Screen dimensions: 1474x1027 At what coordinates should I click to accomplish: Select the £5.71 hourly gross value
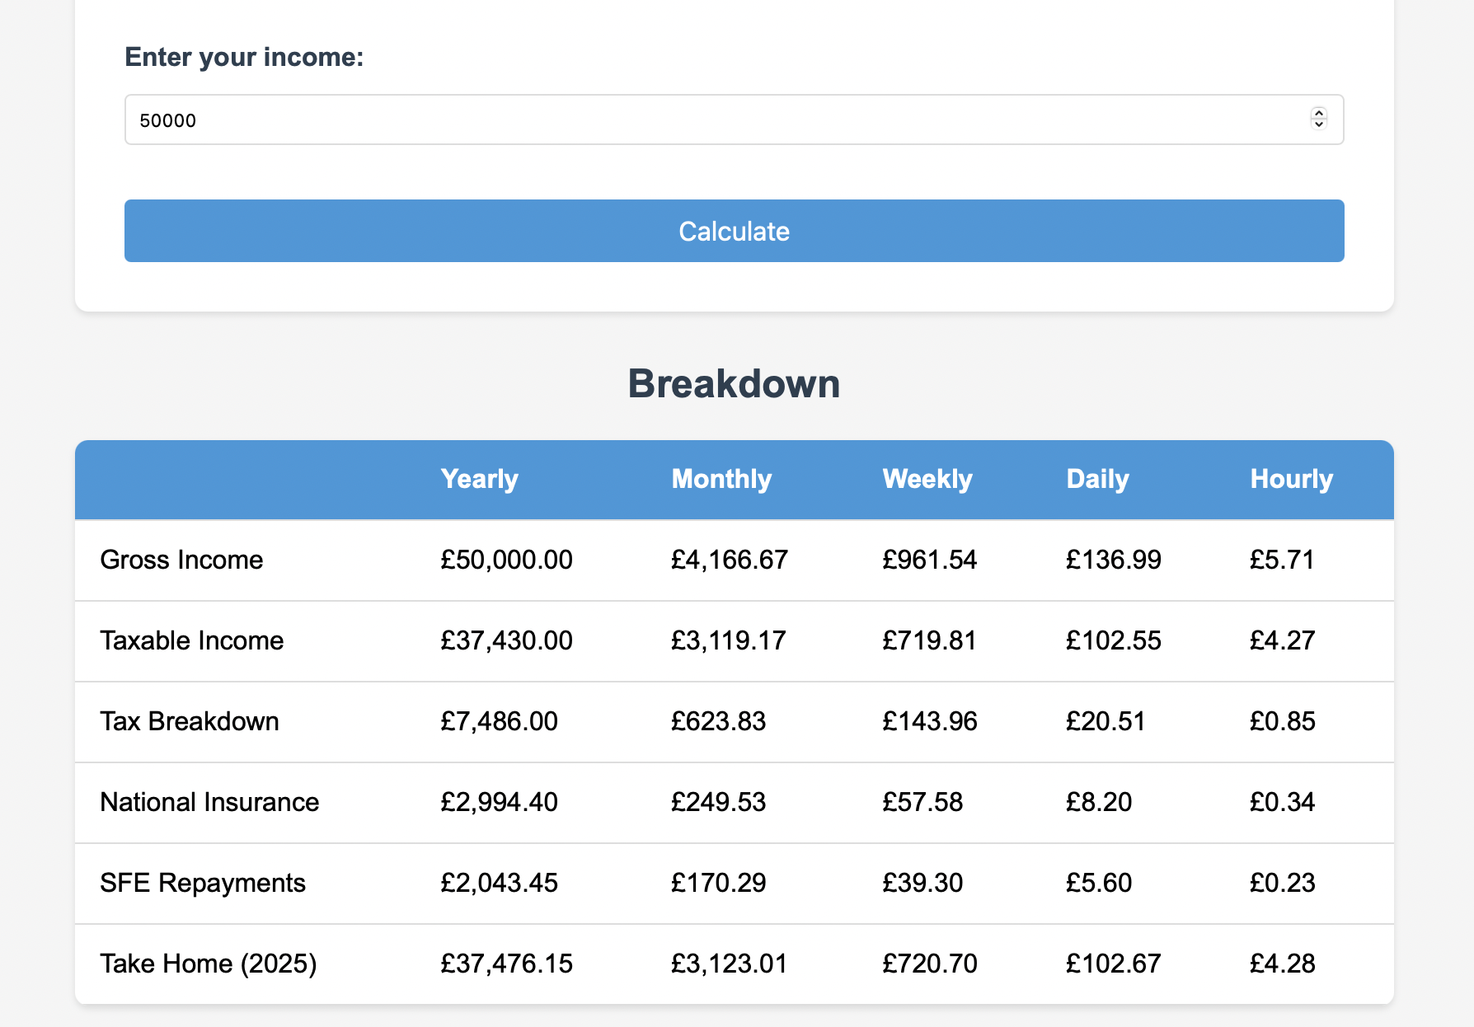coord(1282,560)
